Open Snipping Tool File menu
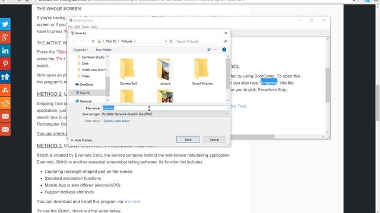Screen dimensions: 380x213 pos(70,27)
